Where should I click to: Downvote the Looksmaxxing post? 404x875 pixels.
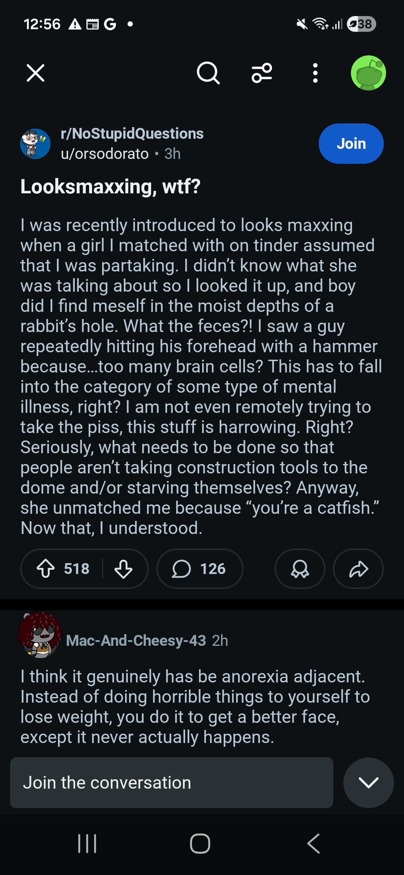click(x=123, y=569)
